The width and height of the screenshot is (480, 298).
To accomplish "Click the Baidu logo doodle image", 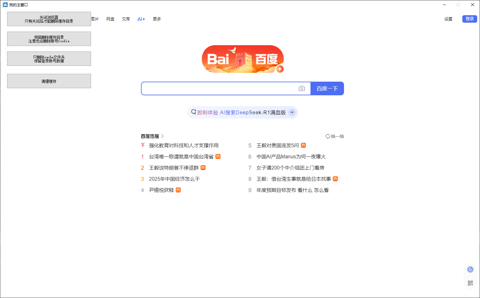I will click(243, 59).
